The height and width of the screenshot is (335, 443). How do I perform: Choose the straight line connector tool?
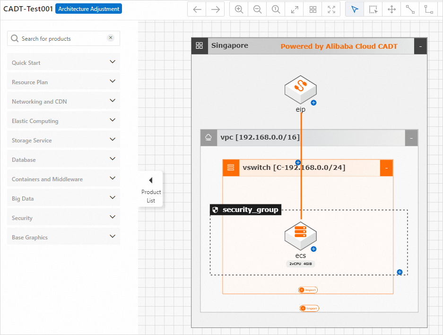[410, 9]
